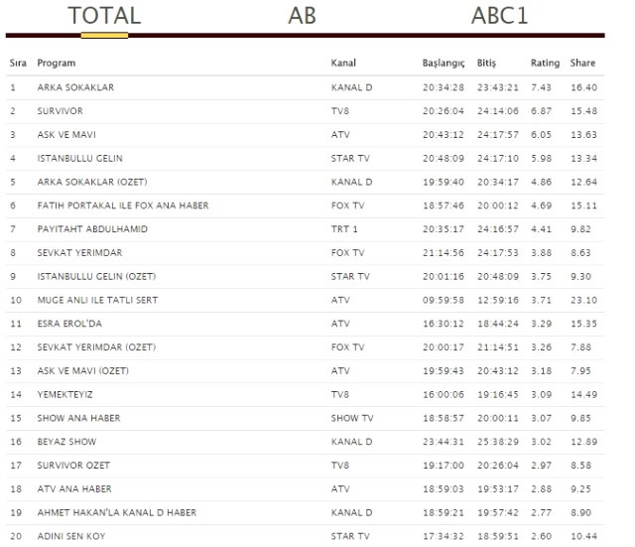This screenshot has height=547, width=635.
Task: Switch to the TOTAL tab
Action: pos(104,16)
